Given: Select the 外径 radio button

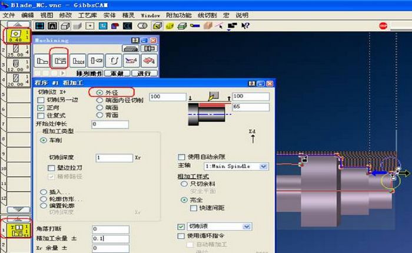Looking at the screenshot, I should click(99, 93).
